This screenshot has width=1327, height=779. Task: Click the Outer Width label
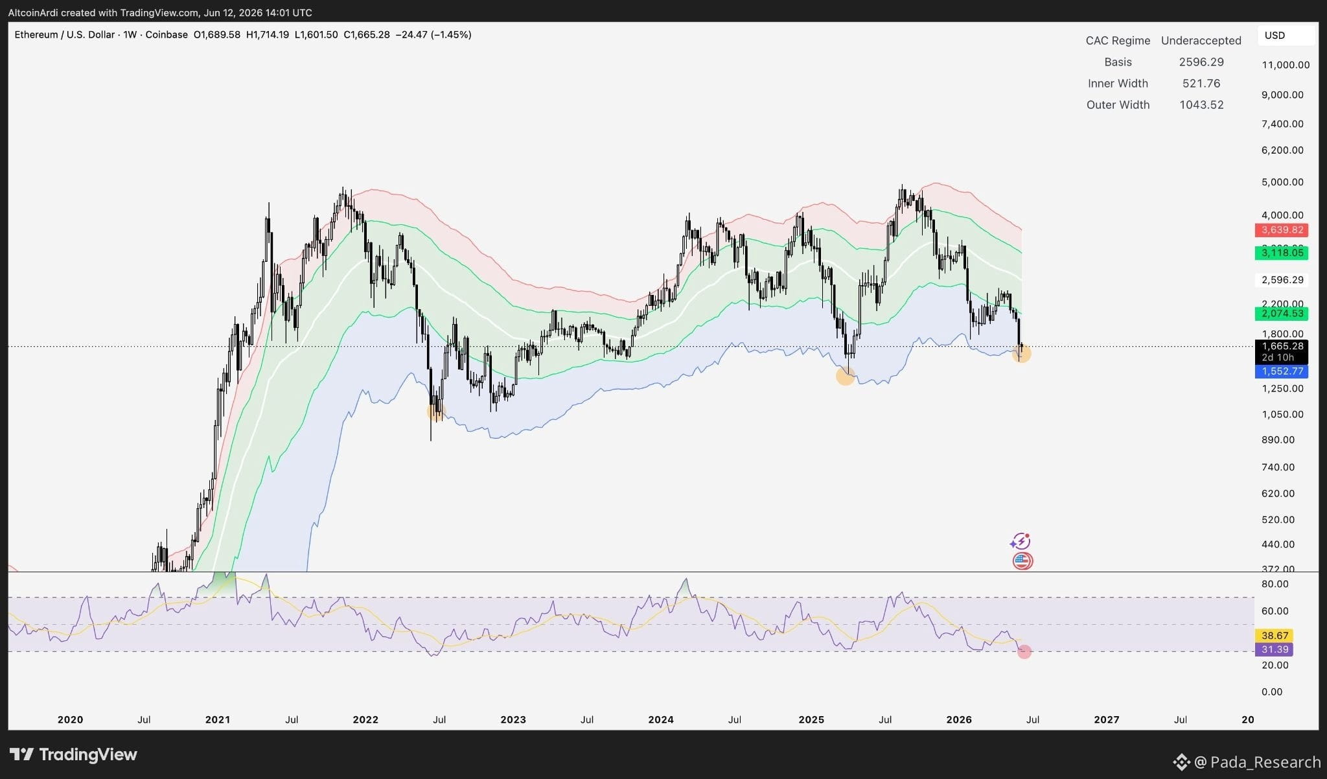coord(1118,104)
